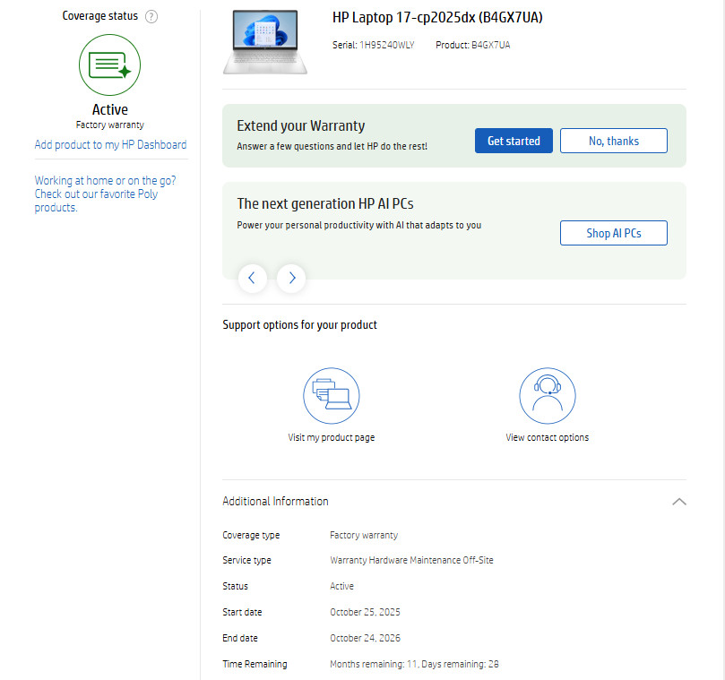Click the Time Remaining row label
The height and width of the screenshot is (680, 725).
coord(255,664)
